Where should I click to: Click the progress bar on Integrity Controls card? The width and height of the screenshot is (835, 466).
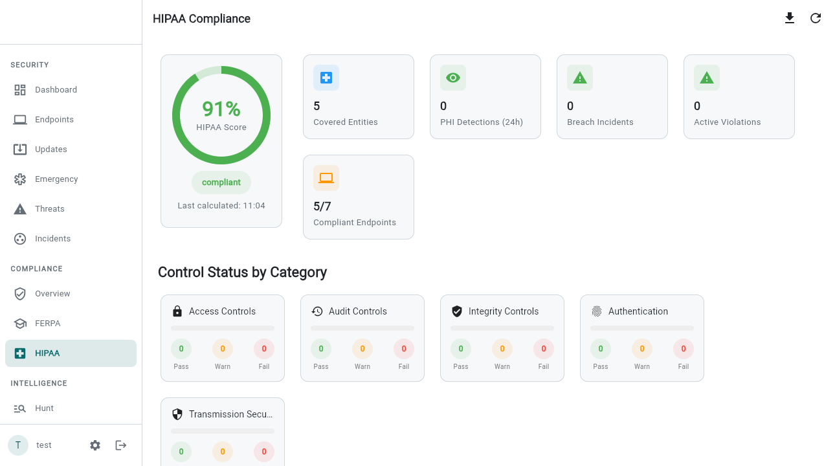point(502,327)
